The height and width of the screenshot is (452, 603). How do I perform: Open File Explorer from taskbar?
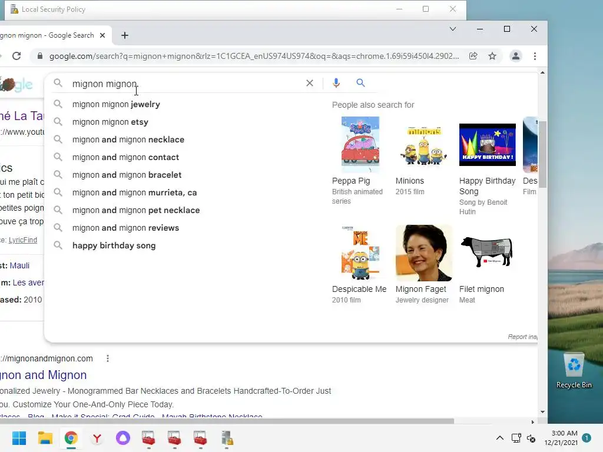point(45,438)
